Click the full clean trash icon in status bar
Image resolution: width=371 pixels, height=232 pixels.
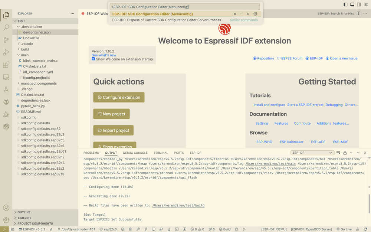pyautogui.click(x=130, y=229)
